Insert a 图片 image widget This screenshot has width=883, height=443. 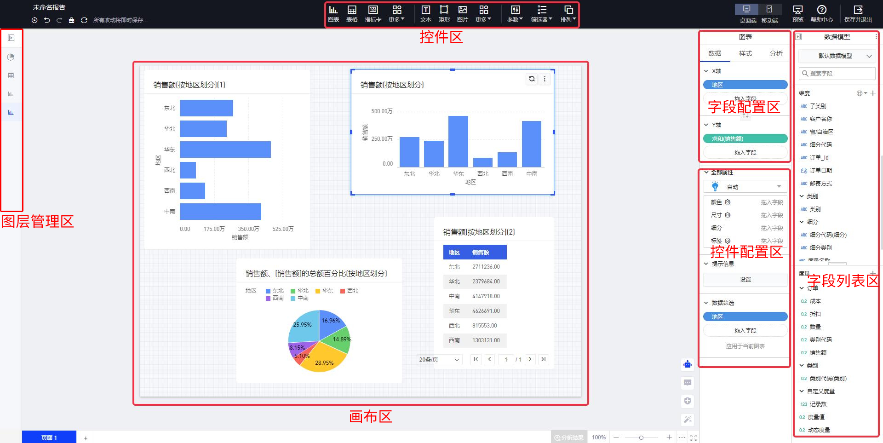pyautogui.click(x=462, y=14)
